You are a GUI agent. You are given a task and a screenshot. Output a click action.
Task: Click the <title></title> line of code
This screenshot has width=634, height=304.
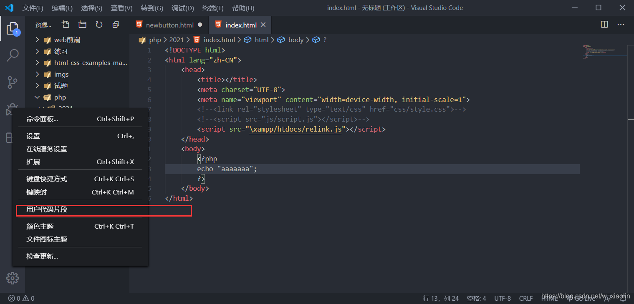[227, 80]
